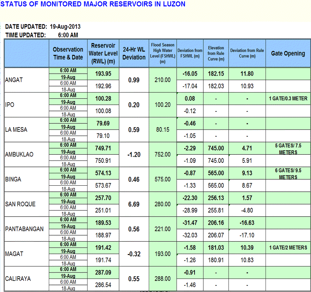Image resolution: width=311 pixels, height=292 pixels.
Task: Select LA MESA high water level 80.15
Action: [163, 130]
